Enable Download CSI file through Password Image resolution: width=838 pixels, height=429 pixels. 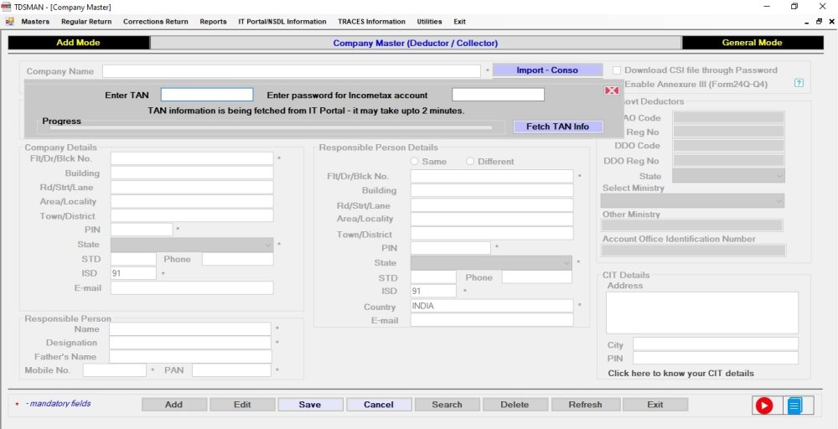(x=617, y=70)
